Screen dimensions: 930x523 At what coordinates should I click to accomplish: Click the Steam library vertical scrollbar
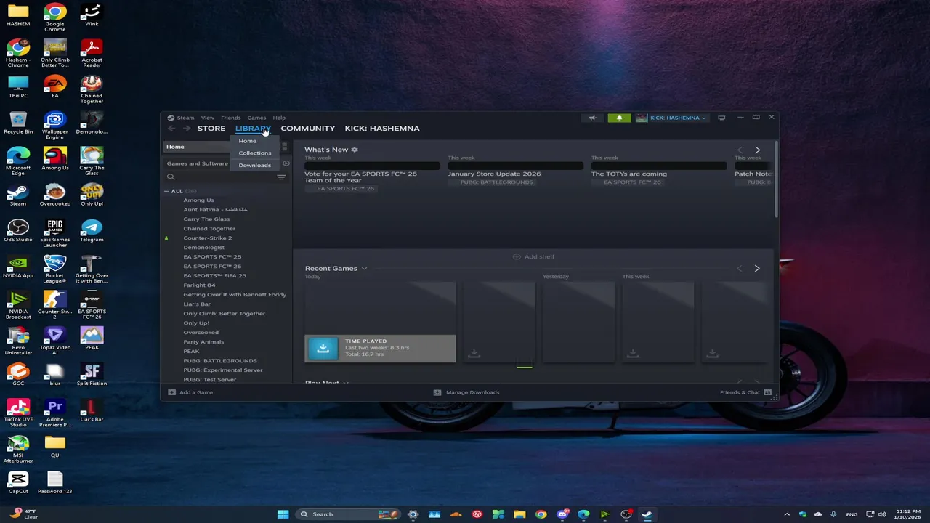776,178
